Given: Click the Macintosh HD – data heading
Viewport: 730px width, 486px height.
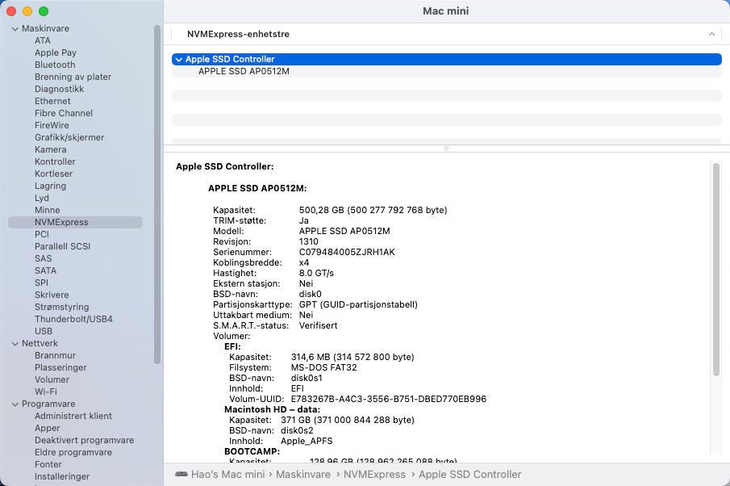Looking at the screenshot, I should tap(273, 409).
